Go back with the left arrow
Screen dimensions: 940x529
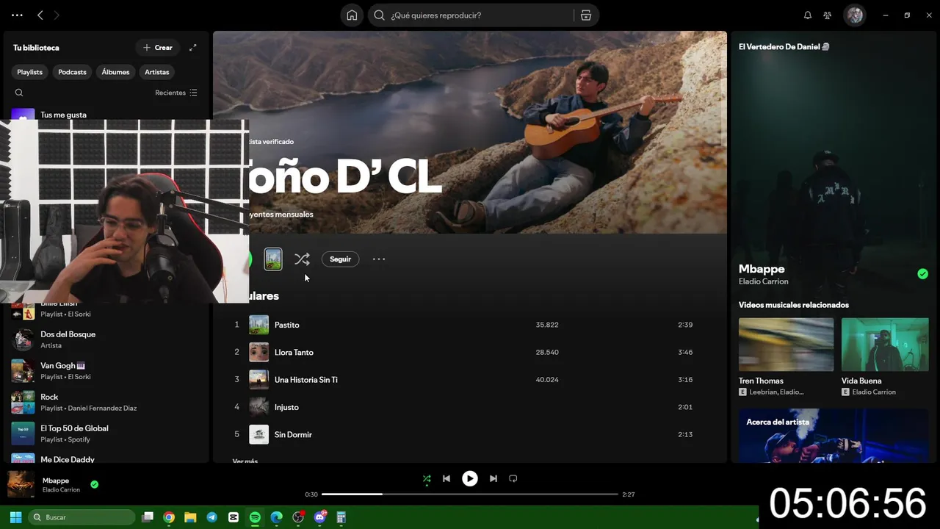click(x=40, y=15)
